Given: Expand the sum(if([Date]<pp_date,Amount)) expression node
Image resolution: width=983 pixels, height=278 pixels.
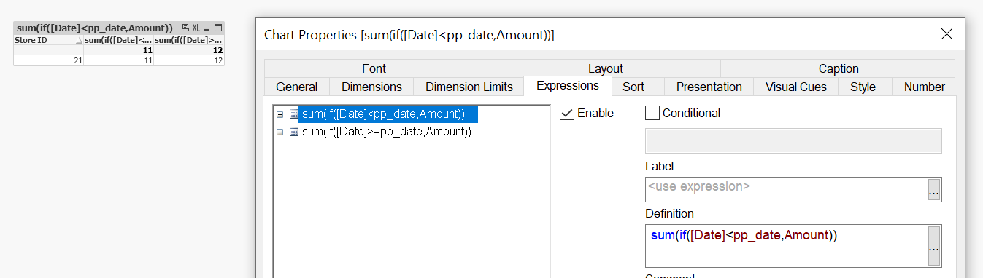Looking at the screenshot, I should (x=280, y=114).
